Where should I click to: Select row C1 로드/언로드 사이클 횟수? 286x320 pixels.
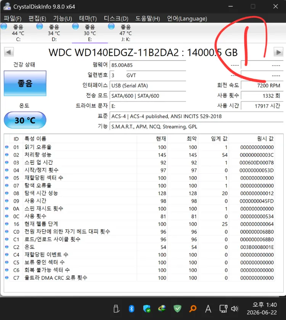pyautogui.click(x=140, y=240)
